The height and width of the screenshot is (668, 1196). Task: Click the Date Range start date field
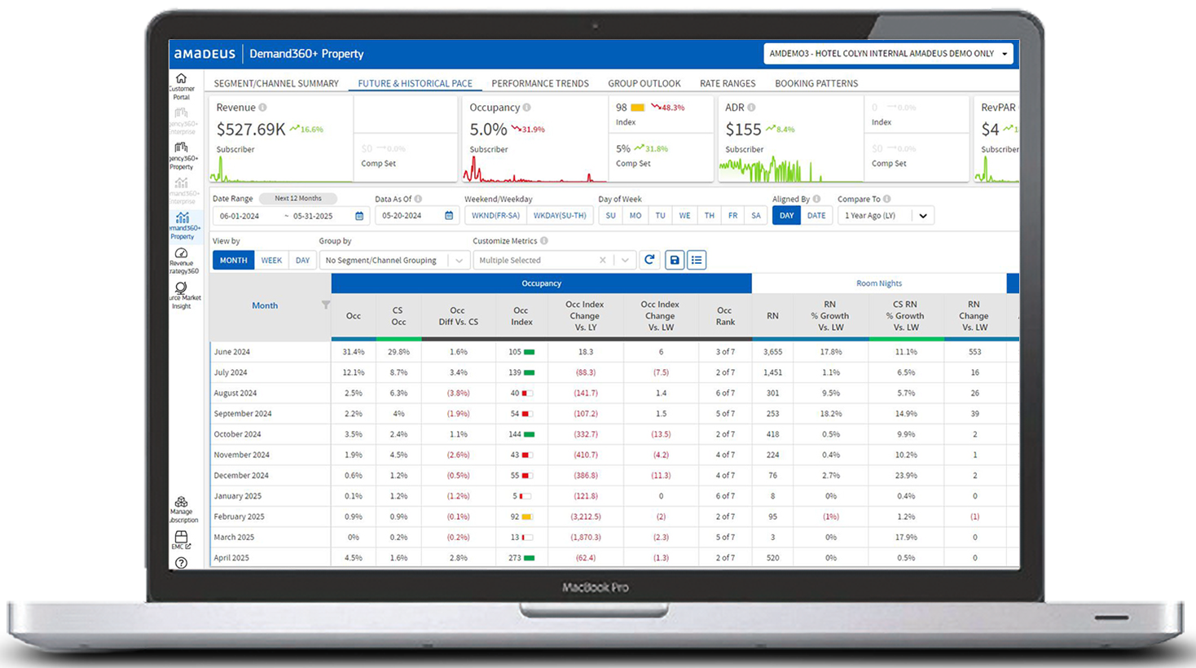pyautogui.click(x=244, y=216)
